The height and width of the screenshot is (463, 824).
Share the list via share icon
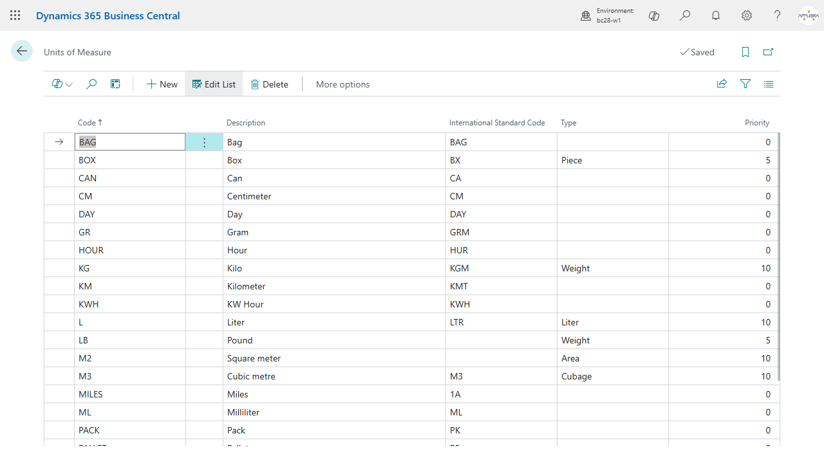[722, 84]
